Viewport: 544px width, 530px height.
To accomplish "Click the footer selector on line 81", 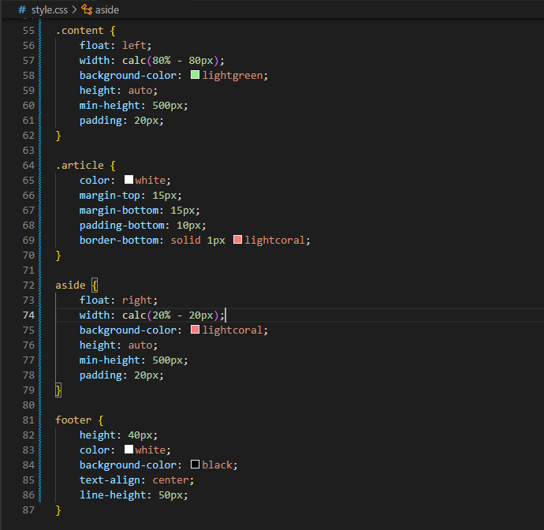I will pyautogui.click(x=73, y=420).
